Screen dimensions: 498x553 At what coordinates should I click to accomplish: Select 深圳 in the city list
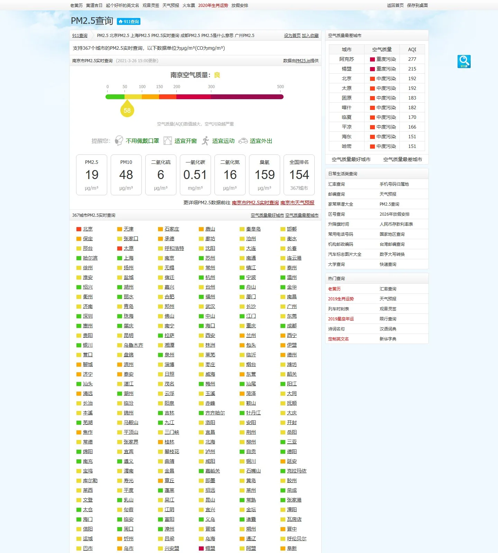tap(88, 316)
